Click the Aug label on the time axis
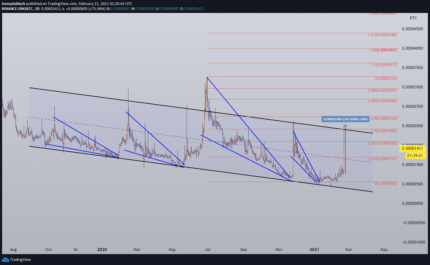This screenshot has height=265, width=430. [13, 249]
